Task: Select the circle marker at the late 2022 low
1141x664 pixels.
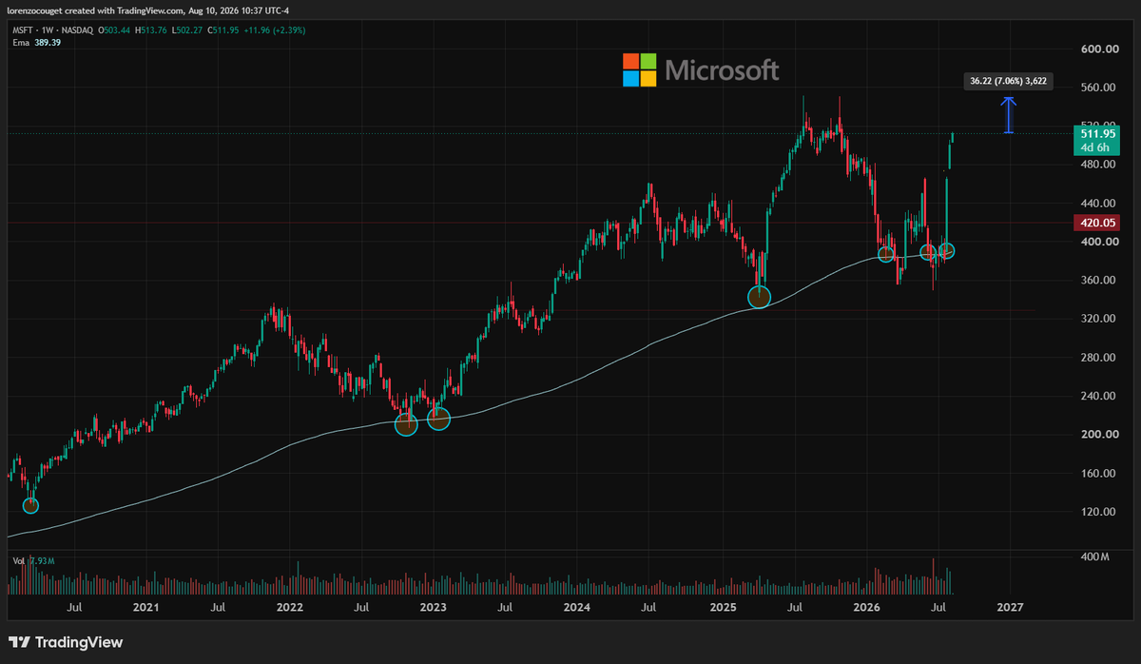Action: (x=406, y=424)
